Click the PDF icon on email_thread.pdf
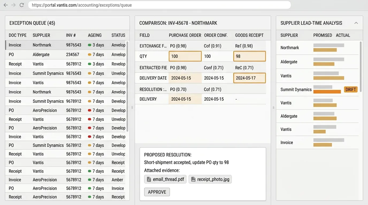The height and width of the screenshot is (205, 368). (149, 179)
